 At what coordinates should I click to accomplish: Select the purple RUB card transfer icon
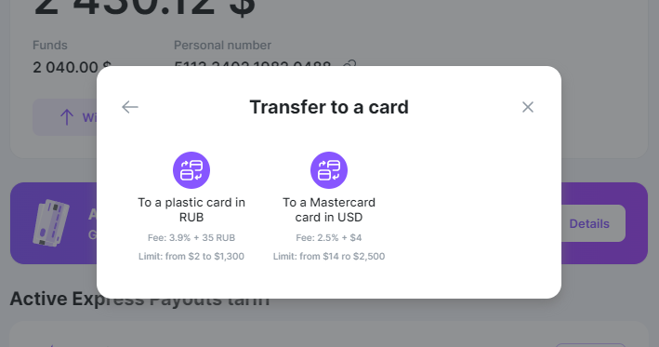191,170
